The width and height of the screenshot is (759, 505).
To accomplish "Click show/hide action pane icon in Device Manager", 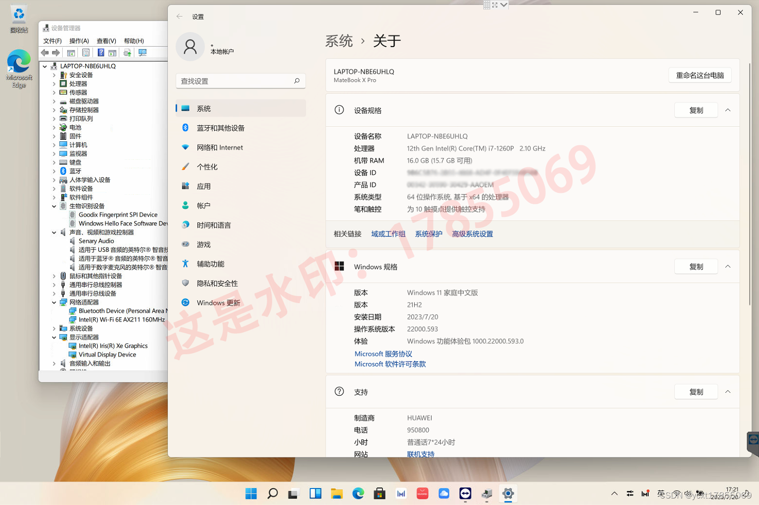I will pyautogui.click(x=112, y=53).
